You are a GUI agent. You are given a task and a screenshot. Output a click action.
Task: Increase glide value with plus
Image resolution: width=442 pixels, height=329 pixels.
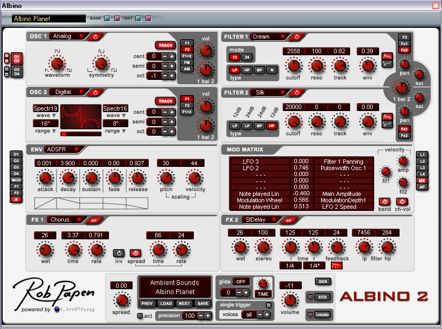coord(246,293)
